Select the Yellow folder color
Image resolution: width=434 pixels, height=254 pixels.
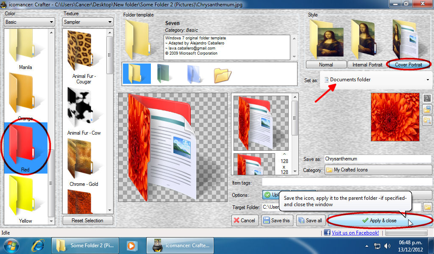tap(25, 199)
